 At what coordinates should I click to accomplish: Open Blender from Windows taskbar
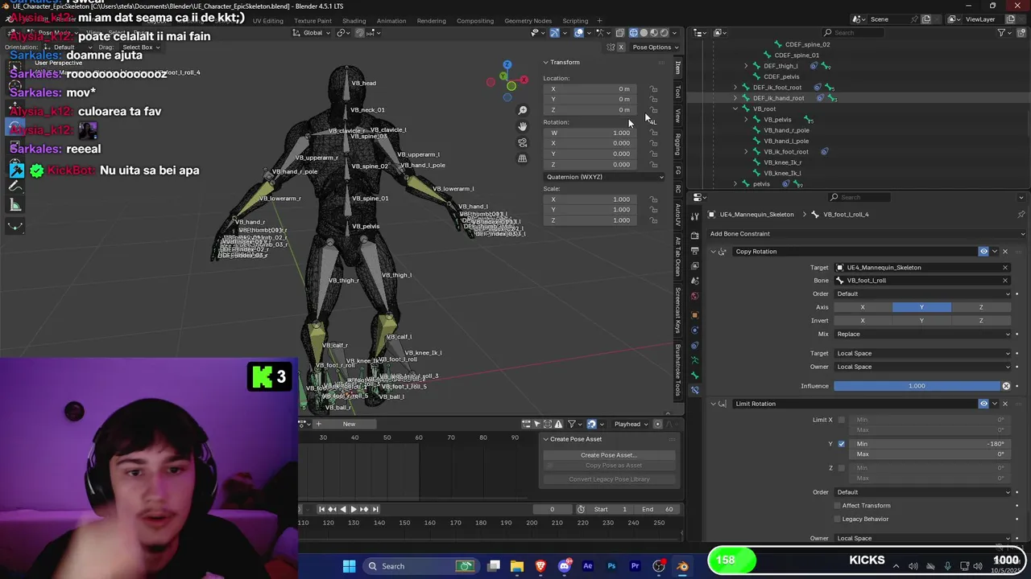(682, 566)
